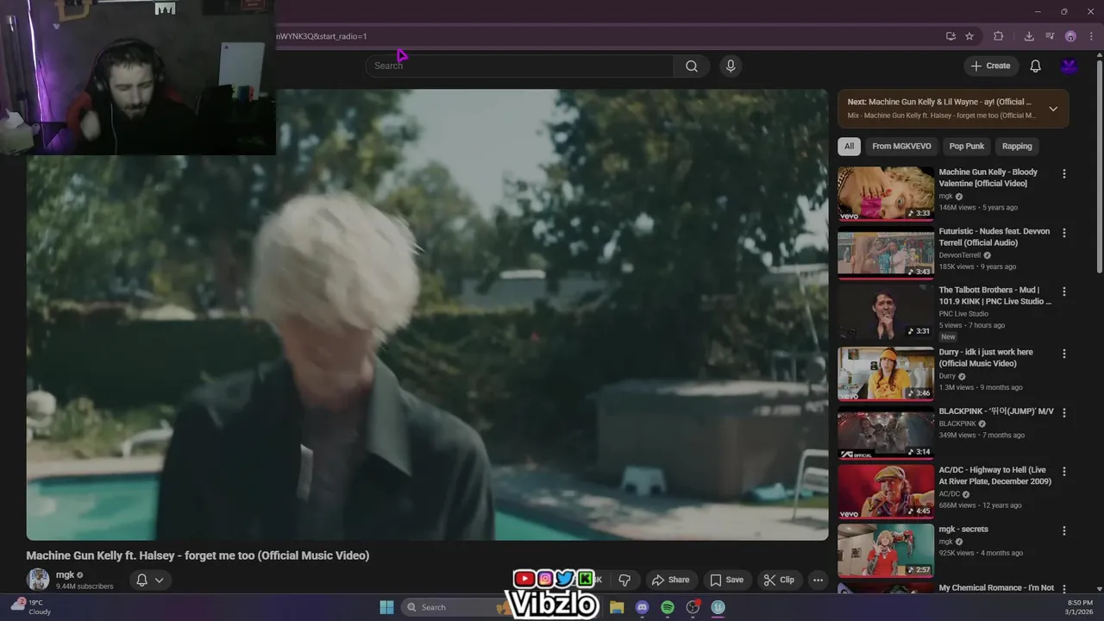This screenshot has height=621, width=1104.
Task: Click into the YouTube search field
Action: [x=520, y=66]
